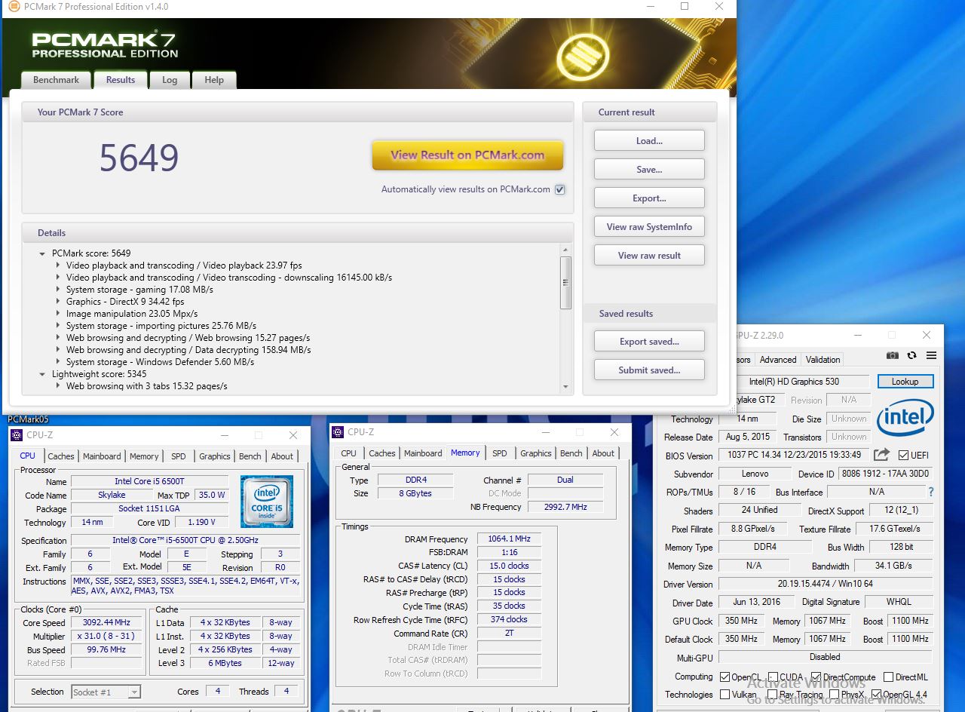The width and height of the screenshot is (965, 712).
Task: Open the GPU-Z Advanced tab
Action: tap(778, 360)
